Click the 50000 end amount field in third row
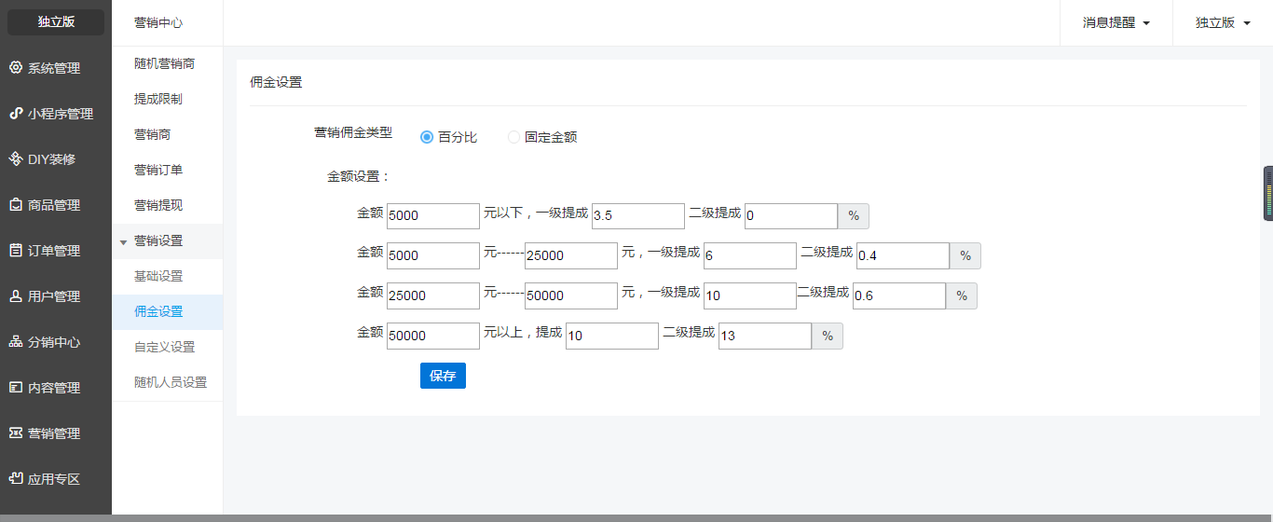The height and width of the screenshot is (522, 1273). [571, 295]
